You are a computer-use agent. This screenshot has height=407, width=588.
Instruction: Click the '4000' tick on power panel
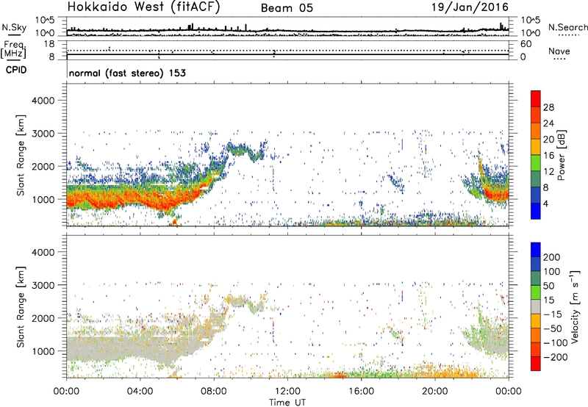tap(43, 101)
